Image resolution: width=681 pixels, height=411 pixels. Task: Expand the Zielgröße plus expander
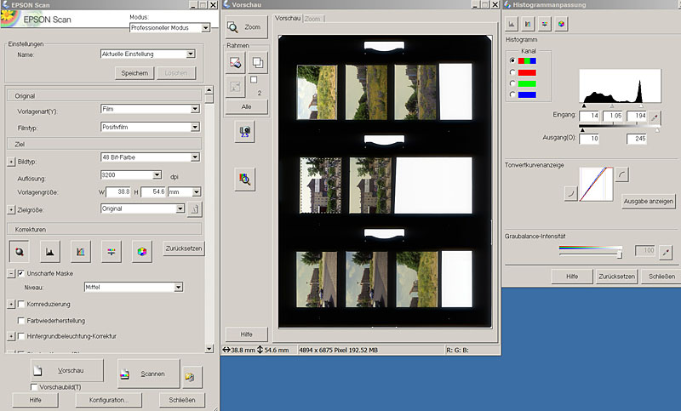[11, 210]
